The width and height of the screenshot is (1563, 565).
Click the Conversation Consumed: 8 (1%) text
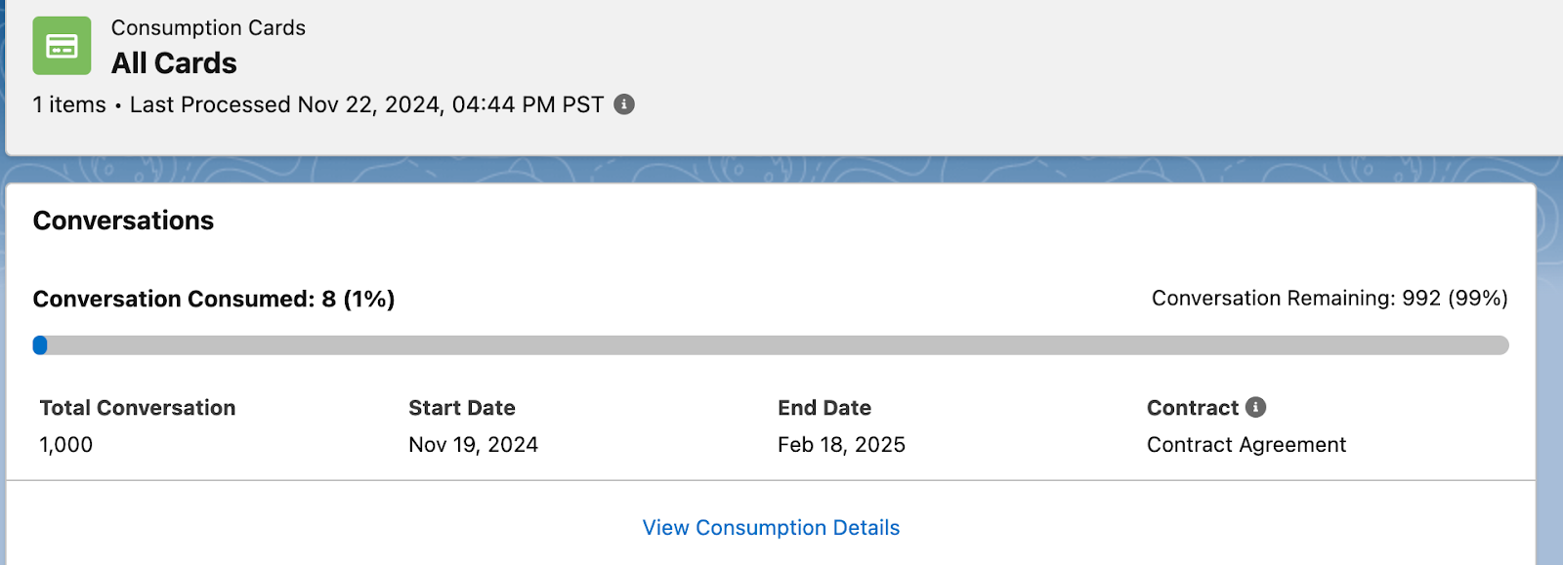[214, 299]
